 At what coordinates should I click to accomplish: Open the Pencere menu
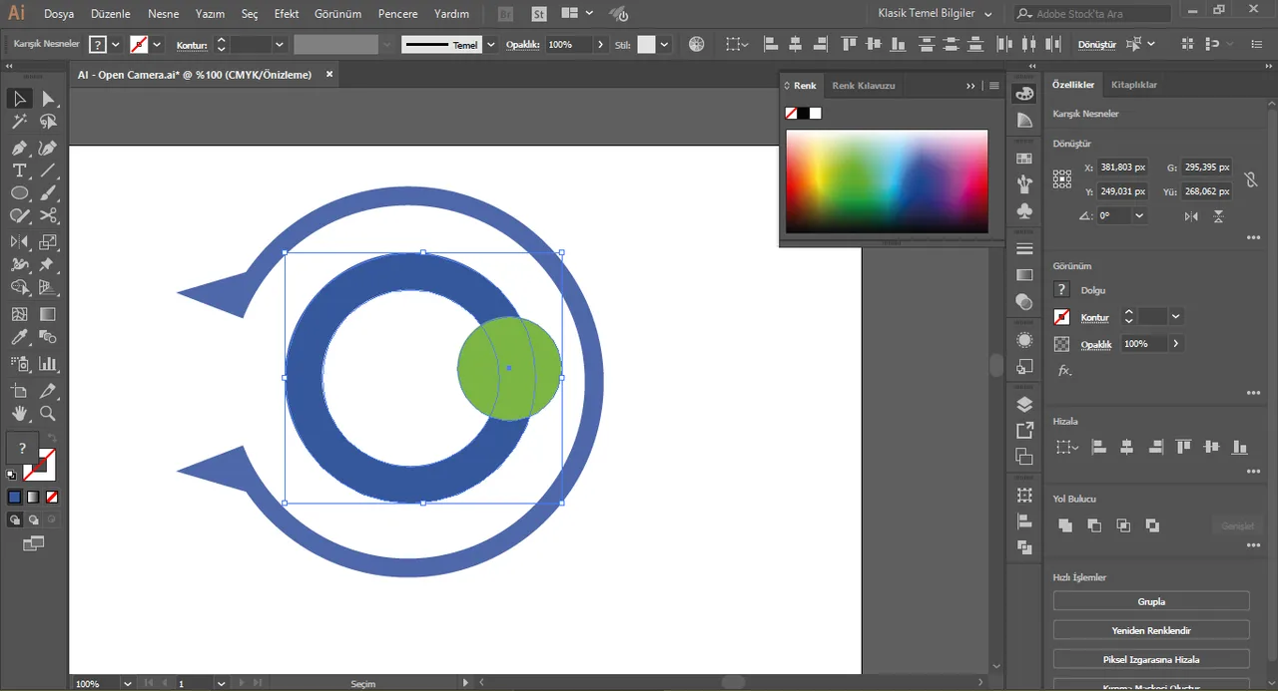[x=398, y=14]
